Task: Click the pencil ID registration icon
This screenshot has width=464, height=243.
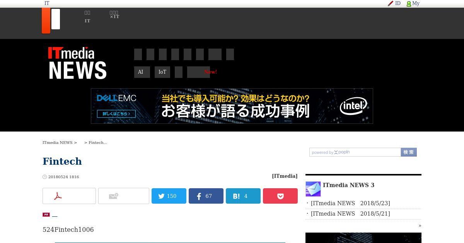Action: (x=391, y=3)
